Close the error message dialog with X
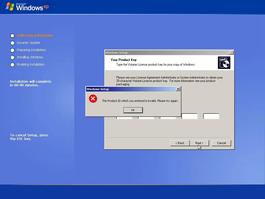The width and height of the screenshot is (265, 199). pyautogui.click(x=178, y=89)
